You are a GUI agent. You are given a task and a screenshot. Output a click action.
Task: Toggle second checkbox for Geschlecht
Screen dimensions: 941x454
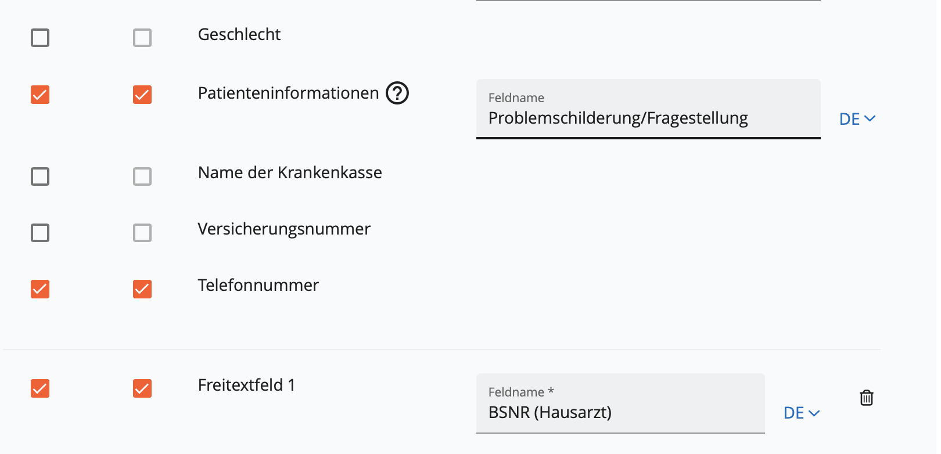click(x=142, y=38)
